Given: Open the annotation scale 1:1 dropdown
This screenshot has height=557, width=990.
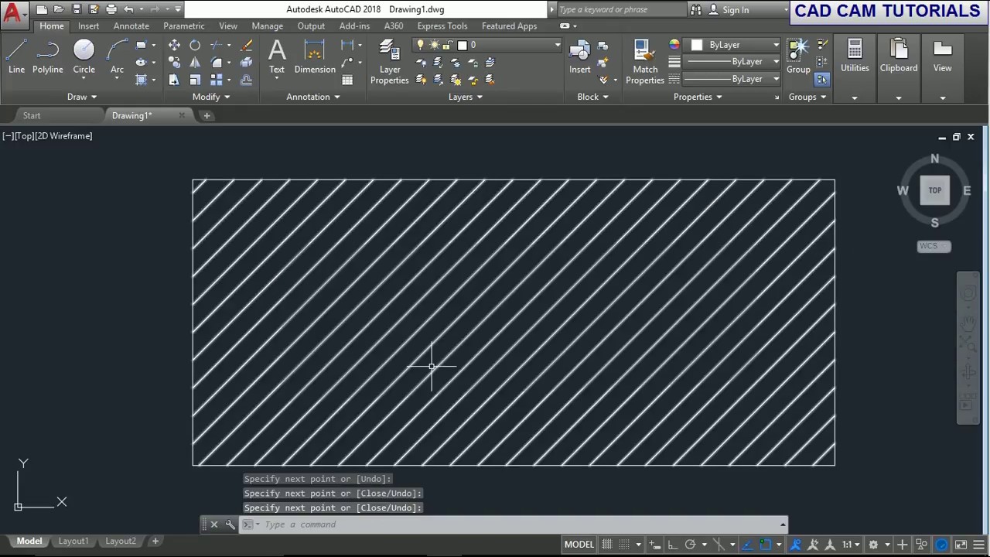Looking at the screenshot, I should (x=851, y=545).
